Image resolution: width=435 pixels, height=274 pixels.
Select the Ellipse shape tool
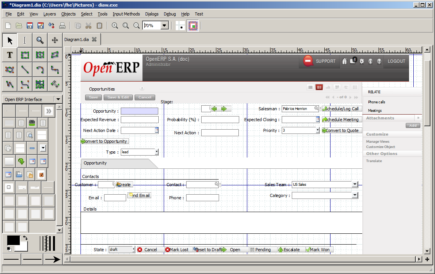40,55
